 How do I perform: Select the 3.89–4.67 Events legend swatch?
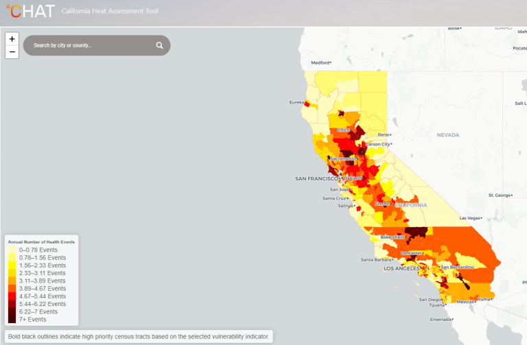point(12,289)
